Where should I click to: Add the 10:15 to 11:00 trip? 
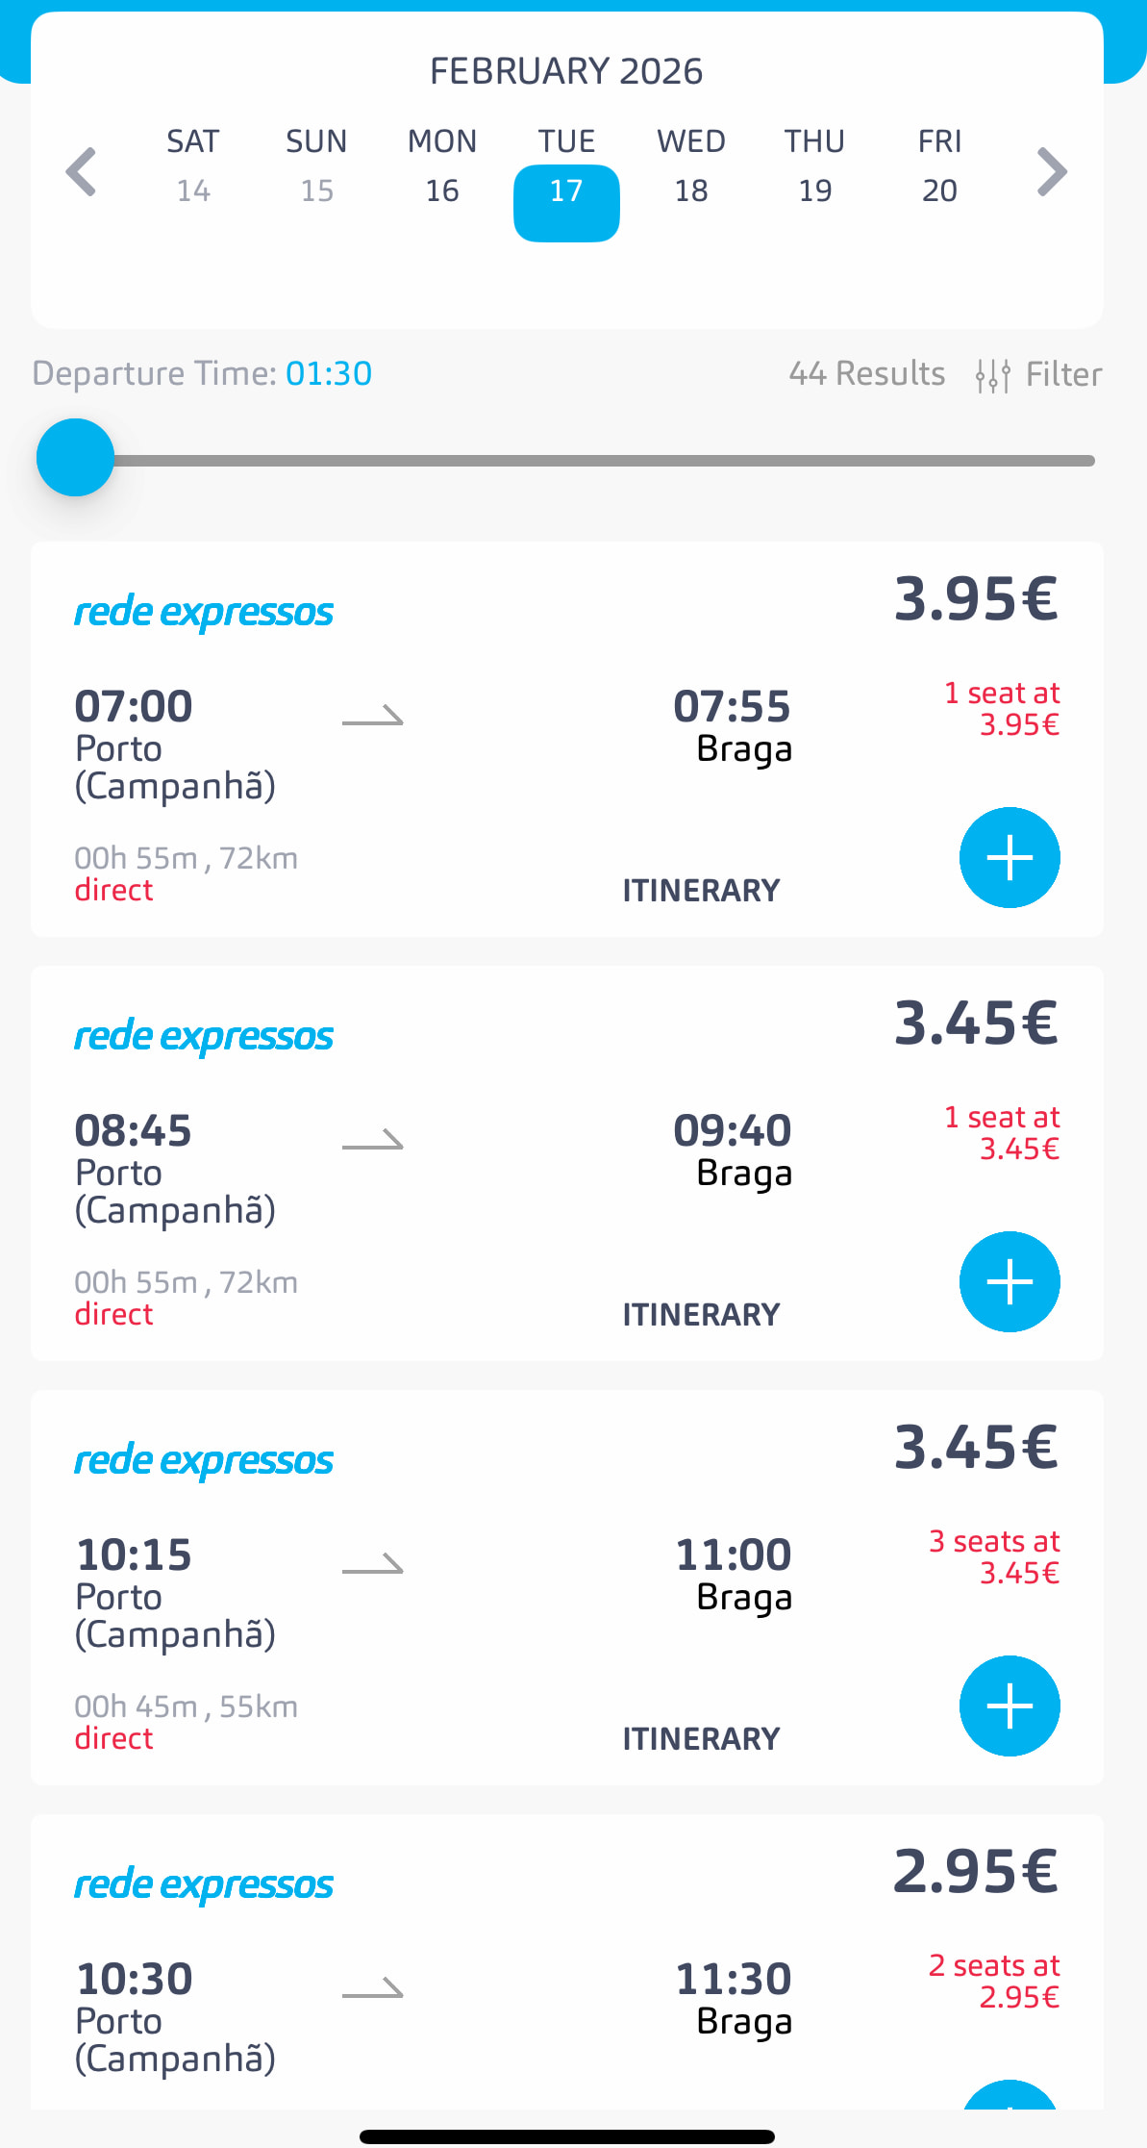[1010, 1706]
